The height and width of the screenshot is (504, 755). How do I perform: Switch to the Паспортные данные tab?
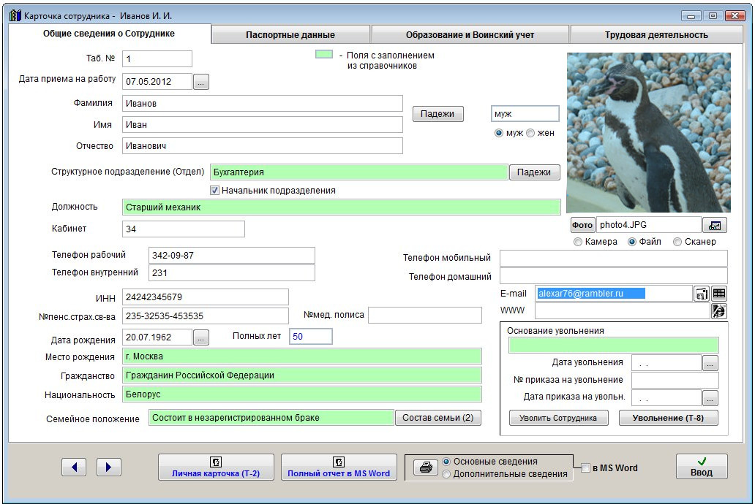(x=290, y=34)
